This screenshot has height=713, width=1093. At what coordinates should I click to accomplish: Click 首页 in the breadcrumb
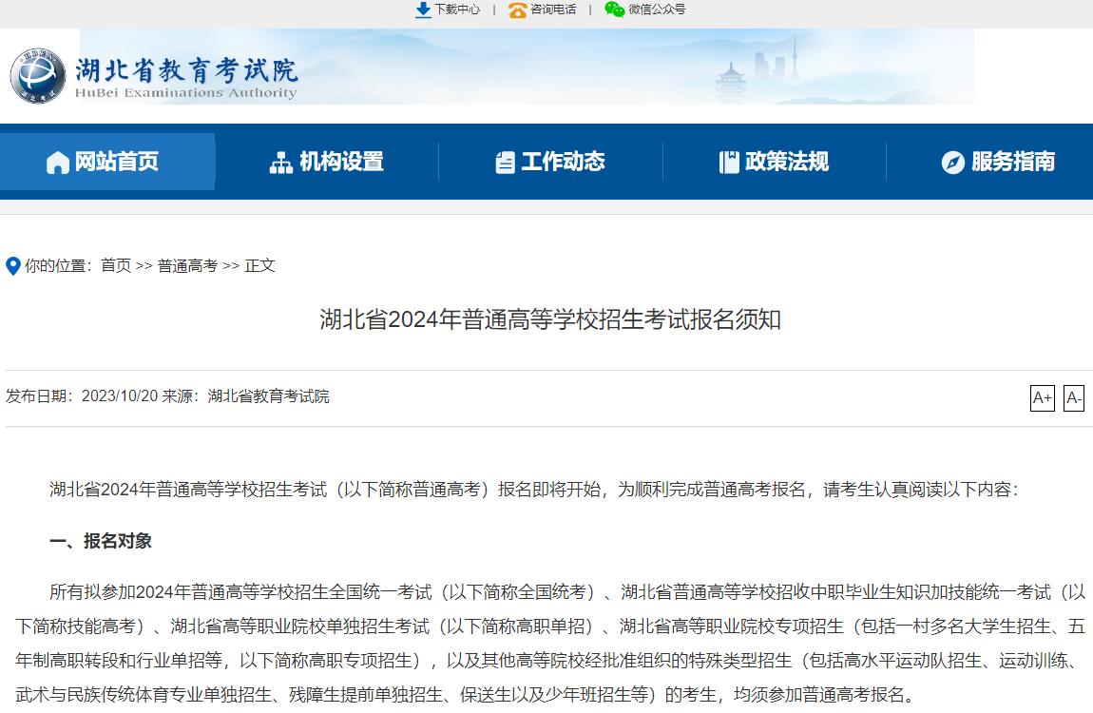[x=116, y=265]
